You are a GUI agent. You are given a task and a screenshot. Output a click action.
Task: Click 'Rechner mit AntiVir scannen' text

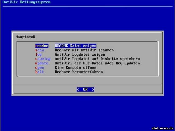[84, 50]
